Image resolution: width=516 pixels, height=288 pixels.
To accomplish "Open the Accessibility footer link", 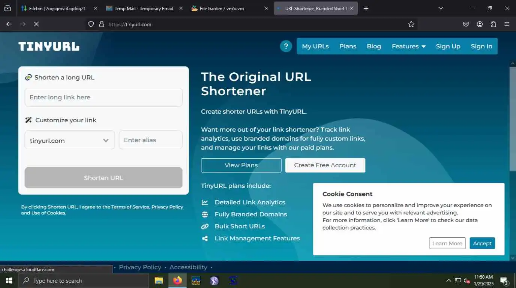I will pos(188,267).
